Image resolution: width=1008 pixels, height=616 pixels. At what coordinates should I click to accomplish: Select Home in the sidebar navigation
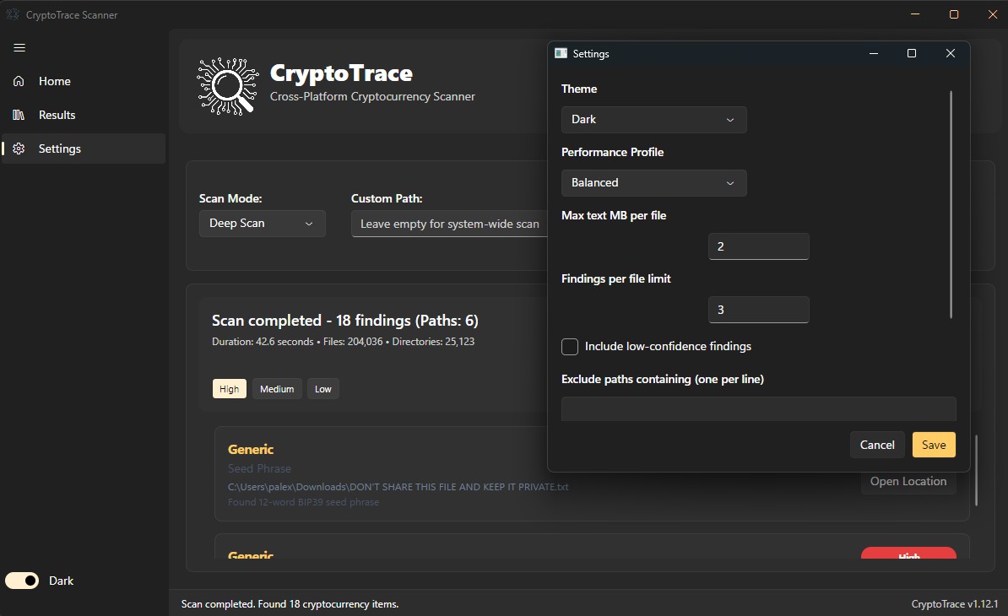[56, 81]
